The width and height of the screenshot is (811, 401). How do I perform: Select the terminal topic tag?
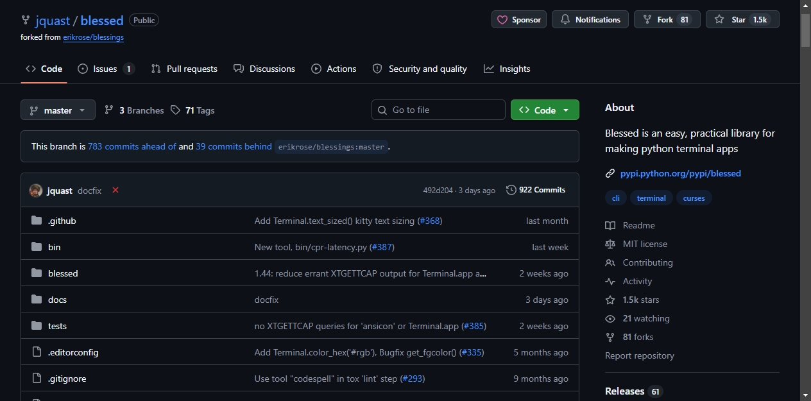pyautogui.click(x=651, y=198)
